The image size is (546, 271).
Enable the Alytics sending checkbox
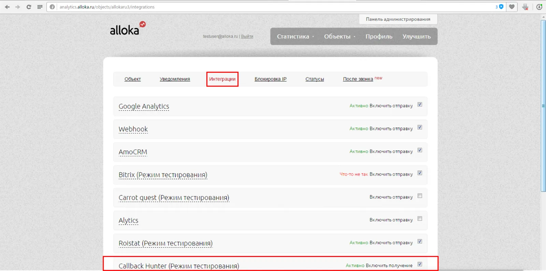coord(420,219)
